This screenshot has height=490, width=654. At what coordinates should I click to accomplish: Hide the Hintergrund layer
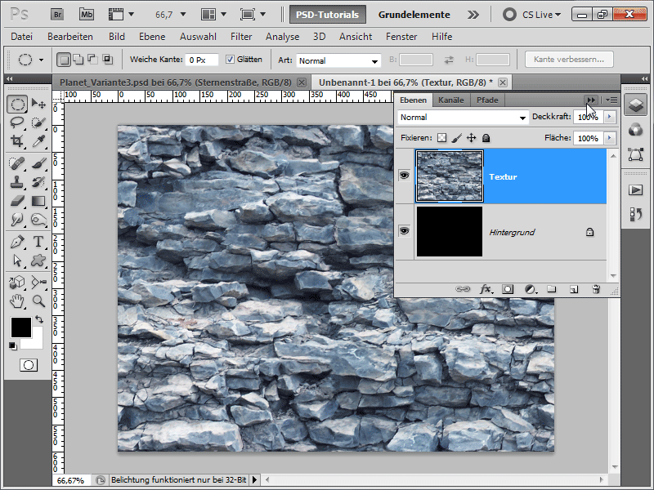(404, 231)
